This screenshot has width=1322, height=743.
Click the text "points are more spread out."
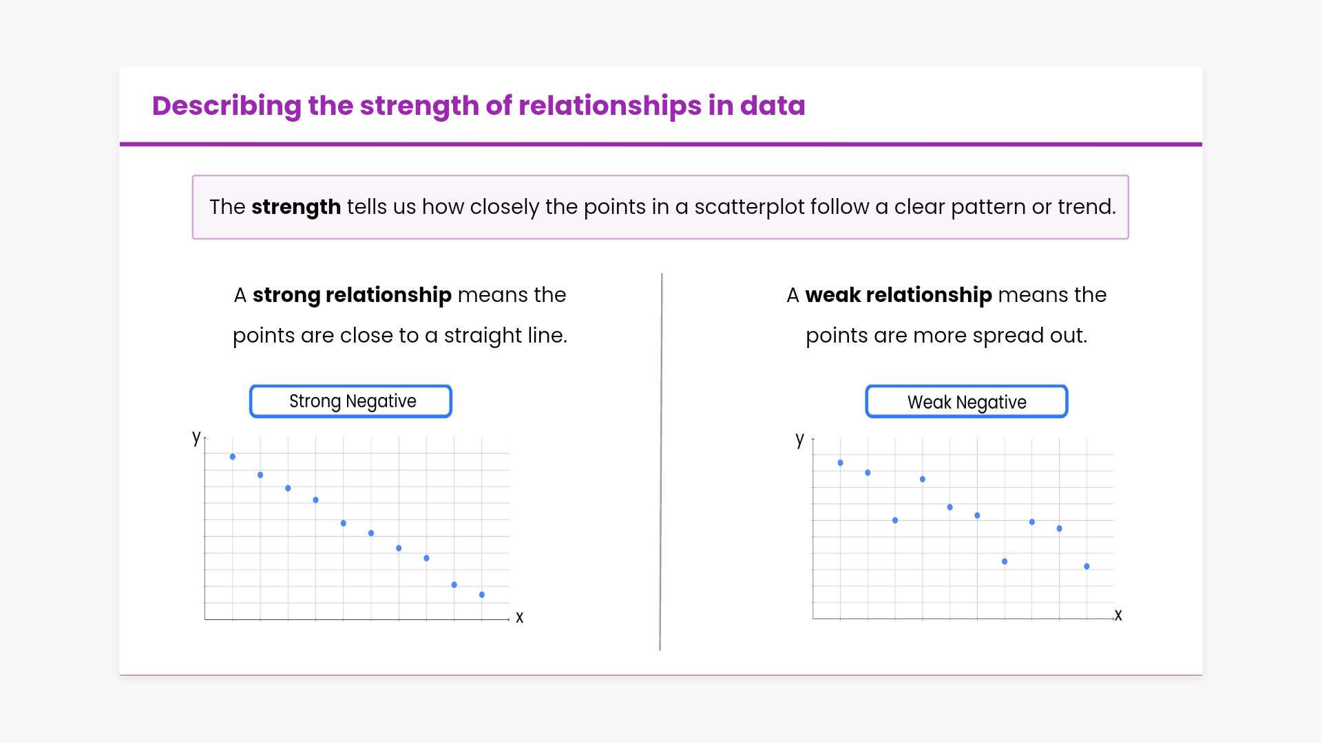click(x=946, y=336)
